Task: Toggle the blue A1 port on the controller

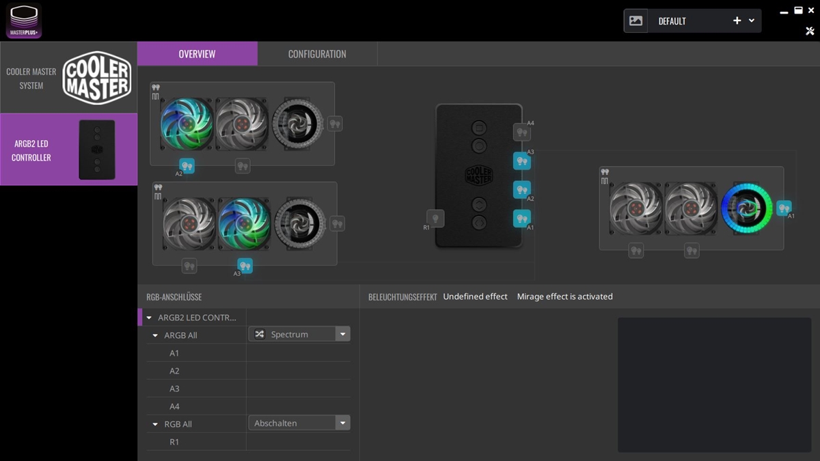Action: coord(521,219)
